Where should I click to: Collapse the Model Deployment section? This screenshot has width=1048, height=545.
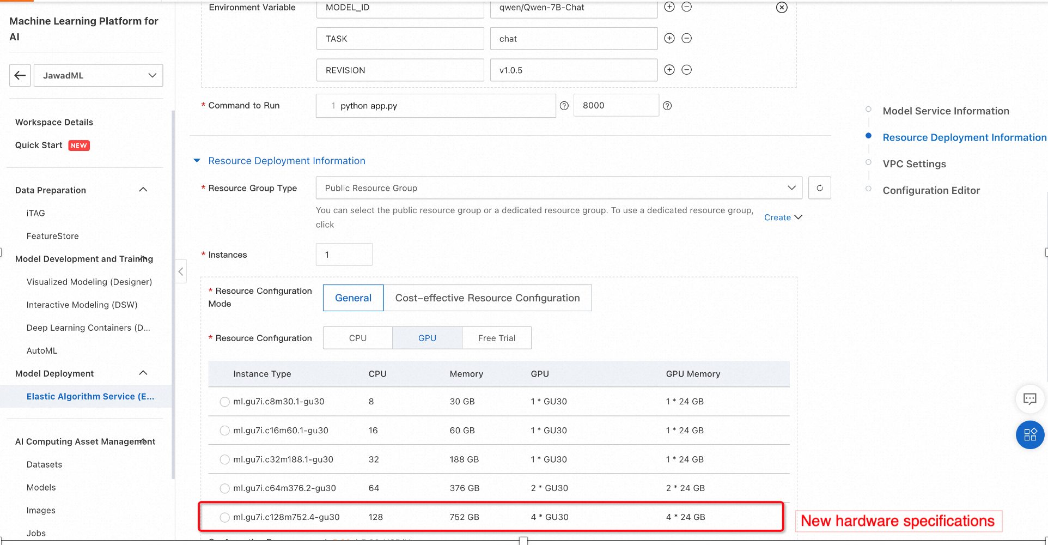(143, 373)
